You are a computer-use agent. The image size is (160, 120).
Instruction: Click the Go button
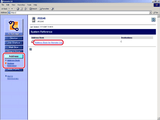[156, 12]
